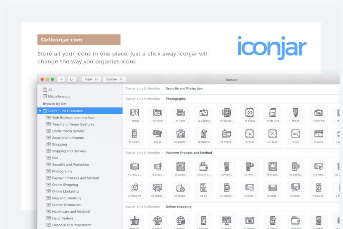343x229 pixels.
Task: Click the export button in toolbar
Action: 72,79
